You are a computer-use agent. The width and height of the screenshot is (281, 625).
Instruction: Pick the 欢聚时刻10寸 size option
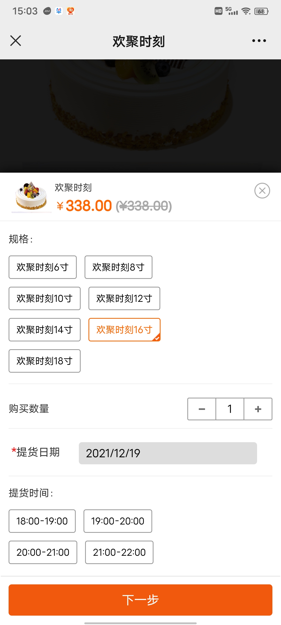click(x=44, y=298)
